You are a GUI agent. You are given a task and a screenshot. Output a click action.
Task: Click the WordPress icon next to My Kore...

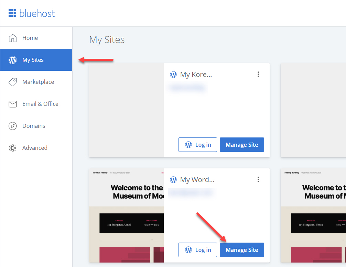coord(173,75)
